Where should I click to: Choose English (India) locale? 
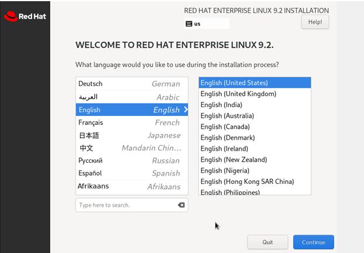255,105
